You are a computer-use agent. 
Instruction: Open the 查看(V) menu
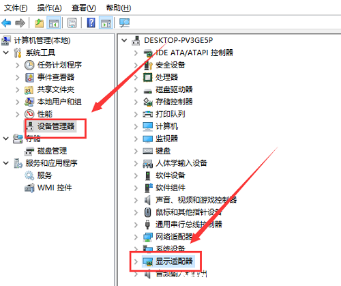pos(84,8)
